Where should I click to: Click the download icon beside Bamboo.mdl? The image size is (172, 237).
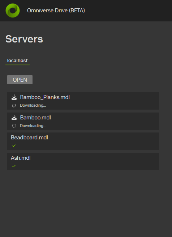(x=14, y=118)
